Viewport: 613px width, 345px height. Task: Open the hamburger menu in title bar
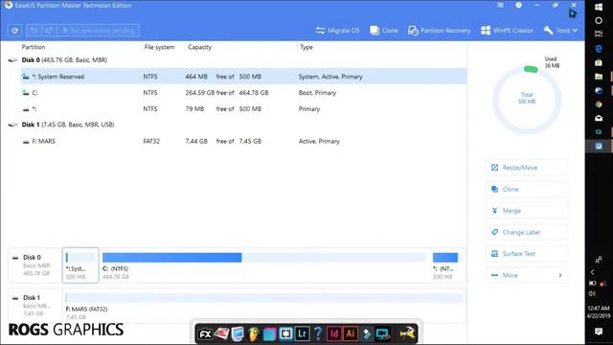[500, 5]
